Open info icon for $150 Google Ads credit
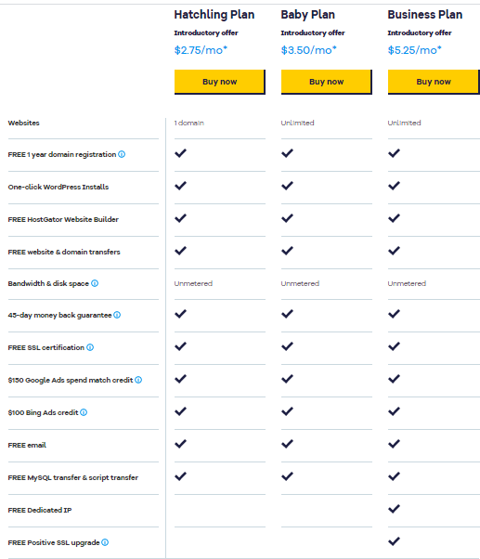Viewport: 480px width, 559px height. click(x=138, y=380)
